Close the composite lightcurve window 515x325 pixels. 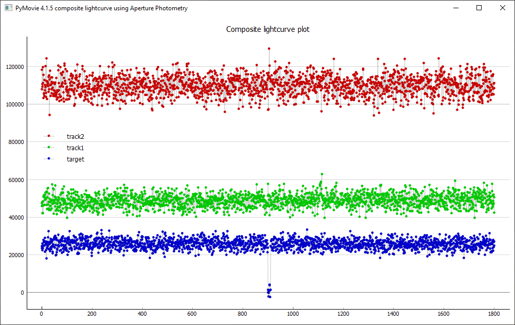coord(502,8)
